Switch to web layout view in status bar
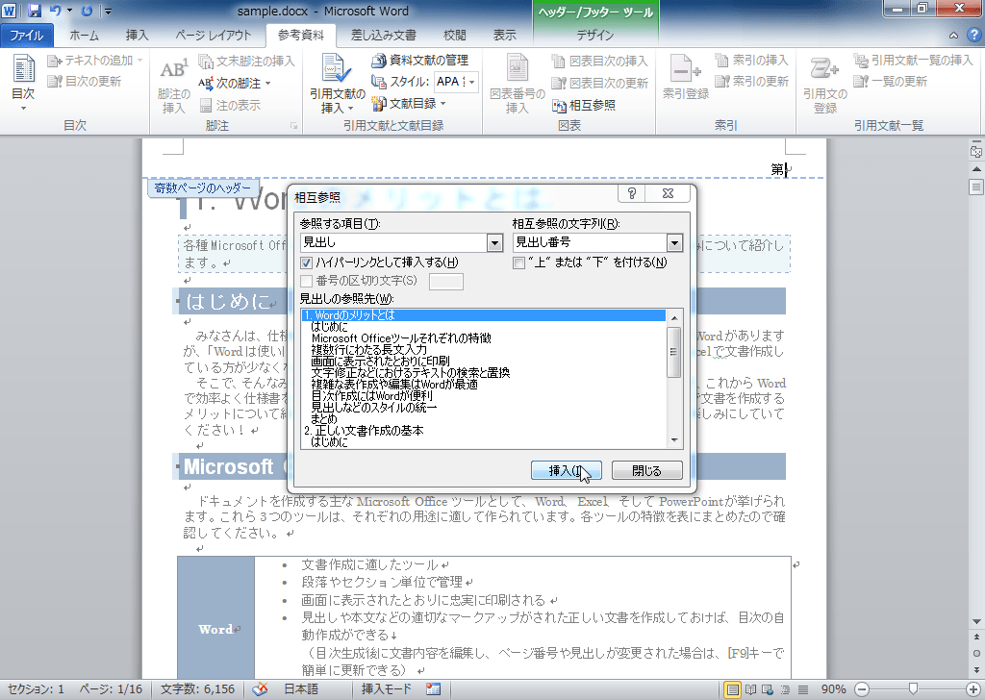This screenshot has width=985, height=700. coord(767,689)
